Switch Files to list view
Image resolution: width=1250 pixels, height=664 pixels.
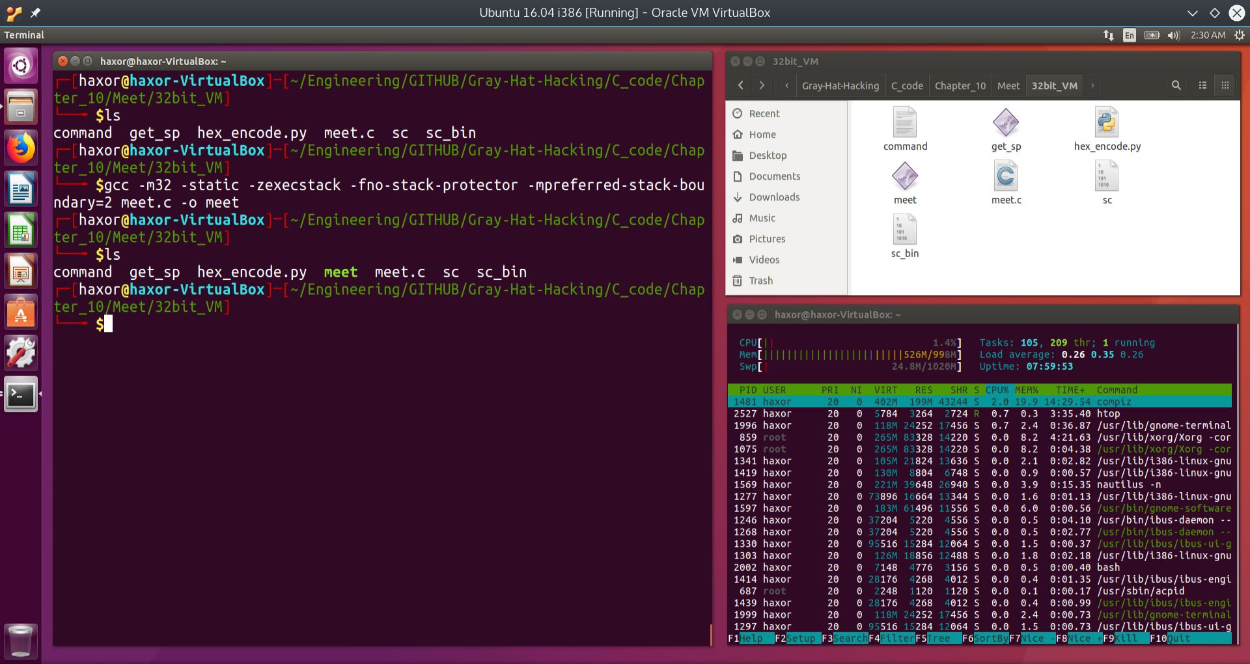pos(1202,85)
